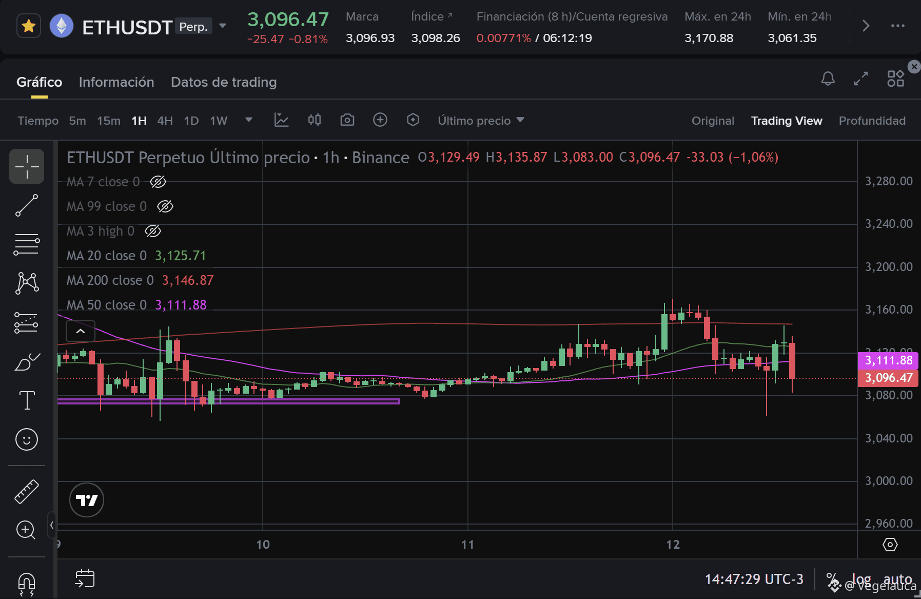921x599 pixels.
Task: Click the Perp. contract type label
Action: 193,26
